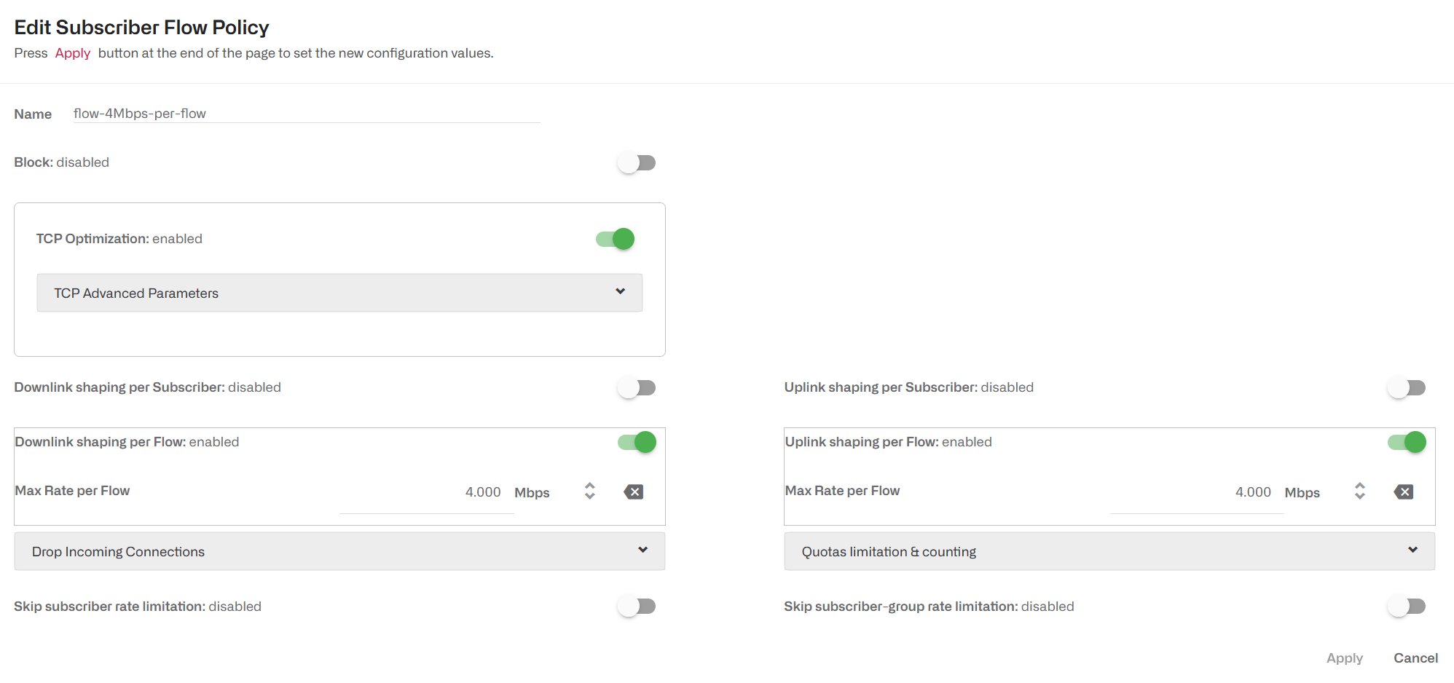Enable the Block setting
Screen dimensions: 1454x683
pyautogui.click(x=636, y=162)
